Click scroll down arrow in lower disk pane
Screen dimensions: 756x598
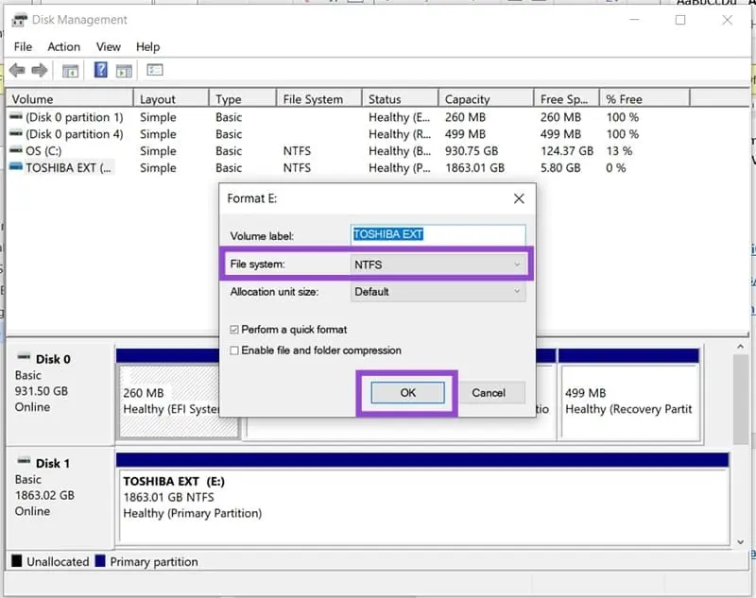(x=741, y=542)
